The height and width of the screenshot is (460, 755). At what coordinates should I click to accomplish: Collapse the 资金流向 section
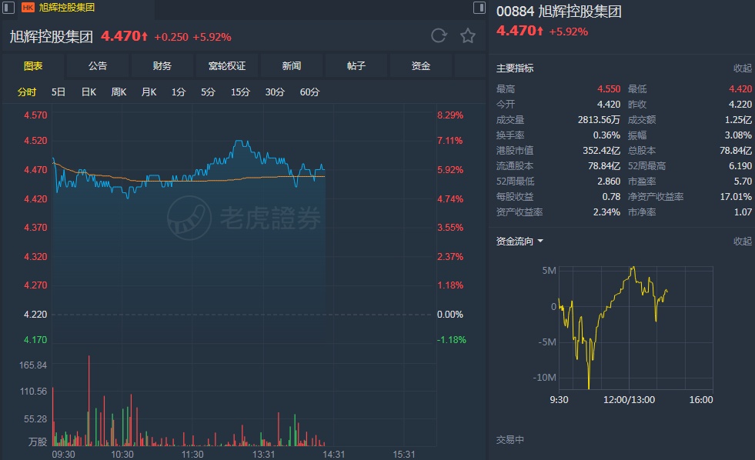click(x=742, y=241)
